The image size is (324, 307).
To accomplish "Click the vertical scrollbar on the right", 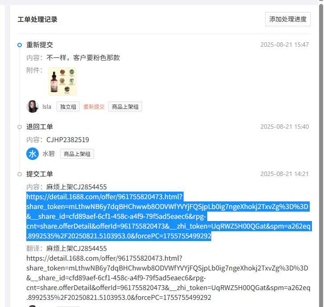I will tap(321, 153).
